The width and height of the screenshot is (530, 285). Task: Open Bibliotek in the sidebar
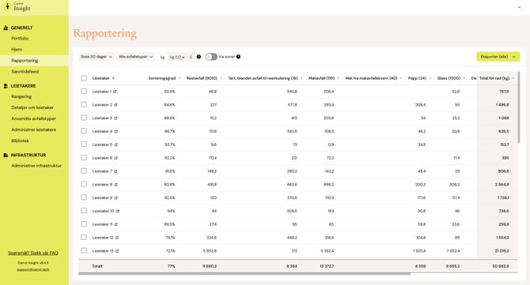(x=20, y=141)
